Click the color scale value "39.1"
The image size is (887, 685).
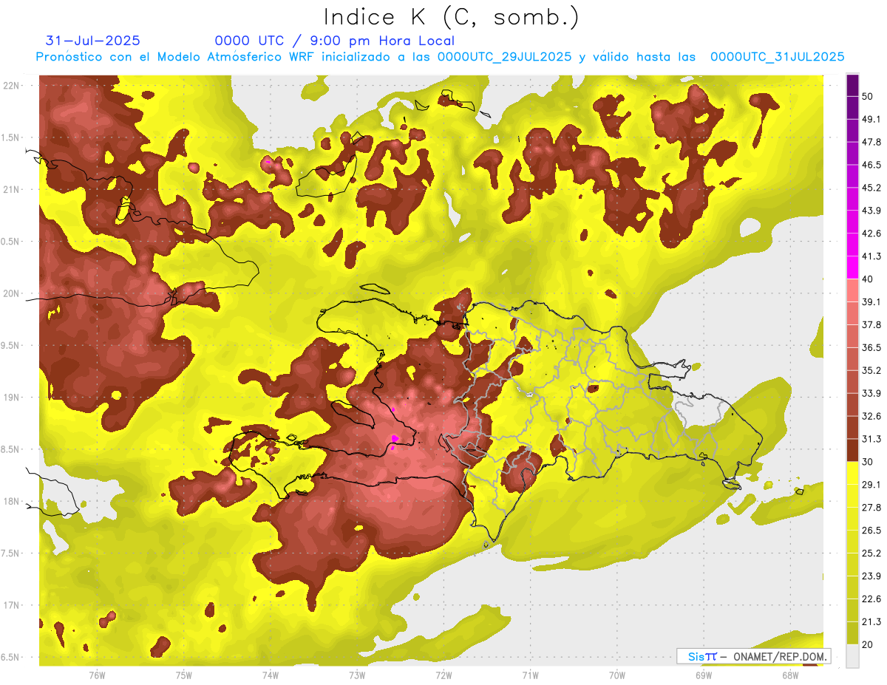[x=871, y=302]
